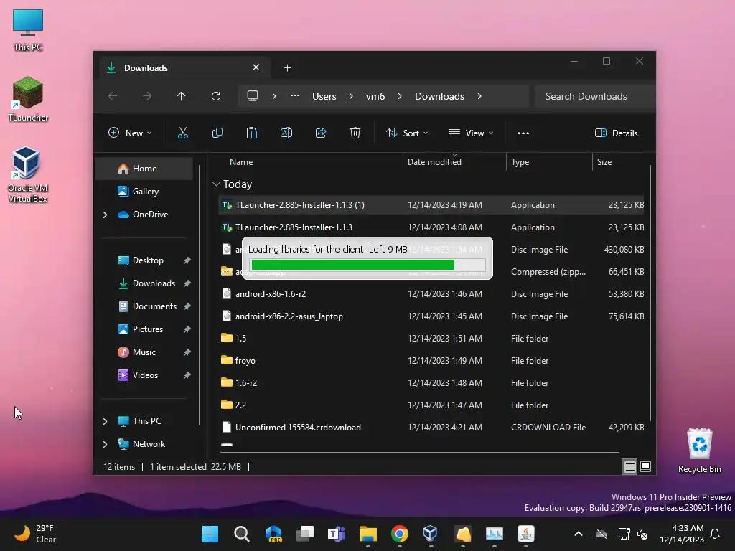The image size is (735, 551).
Task: Open the clock and date flyout
Action: pos(682,534)
